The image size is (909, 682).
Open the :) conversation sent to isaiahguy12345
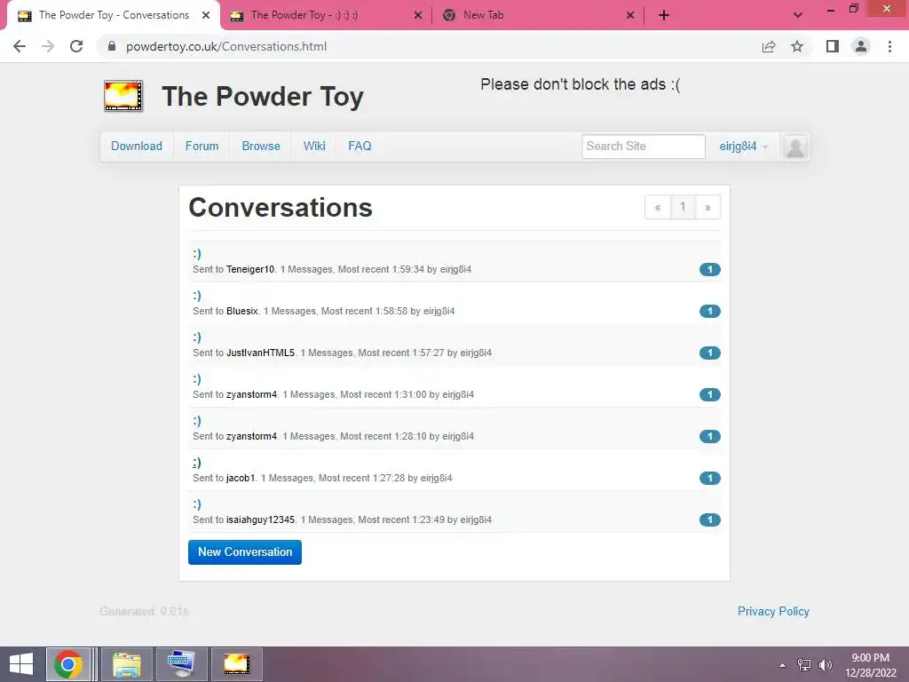[197, 504]
